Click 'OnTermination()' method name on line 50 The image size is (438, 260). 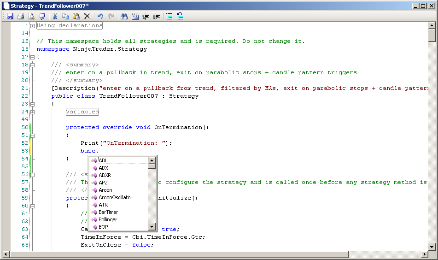click(181, 128)
